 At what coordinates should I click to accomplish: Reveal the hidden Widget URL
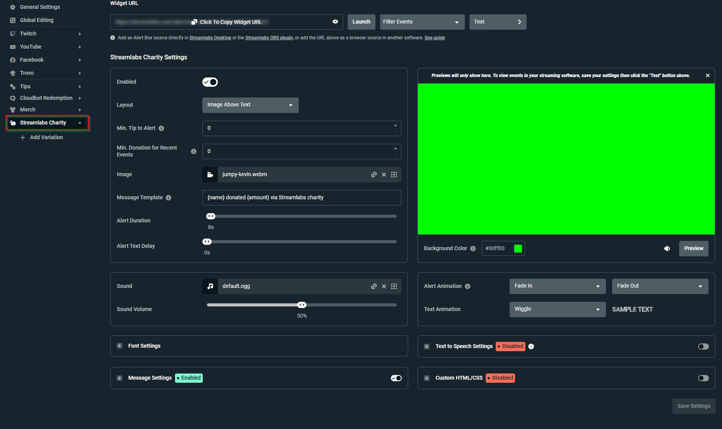pyautogui.click(x=335, y=22)
